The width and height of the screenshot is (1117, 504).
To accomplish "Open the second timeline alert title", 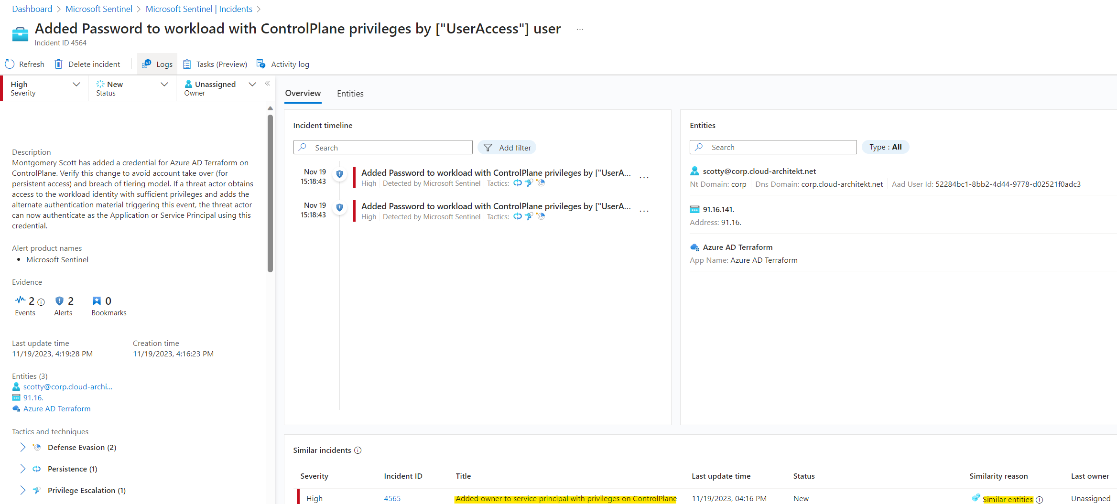I will [496, 206].
